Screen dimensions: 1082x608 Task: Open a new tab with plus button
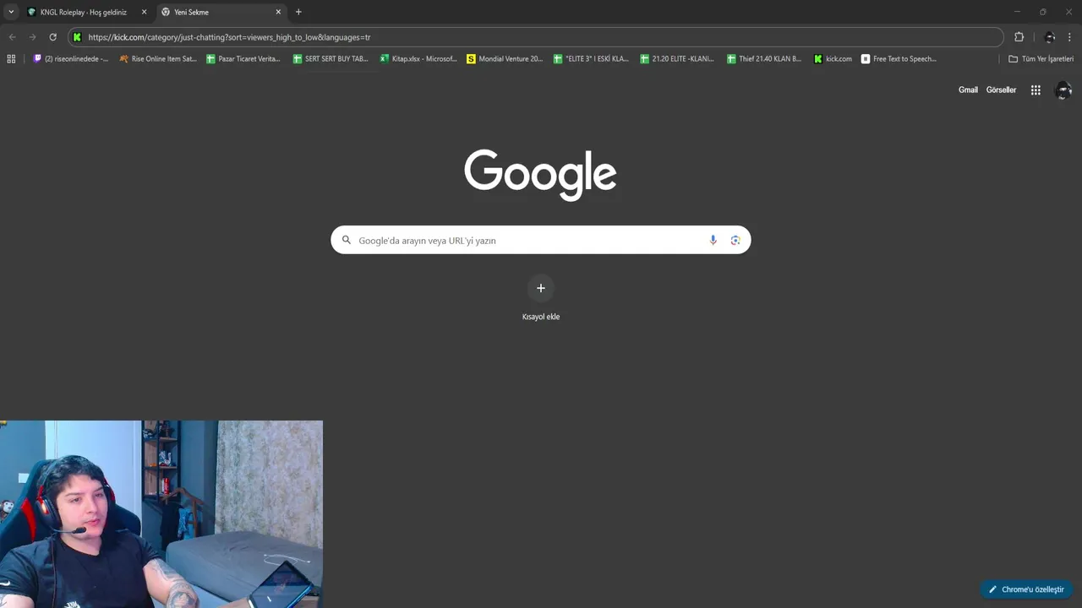[298, 12]
